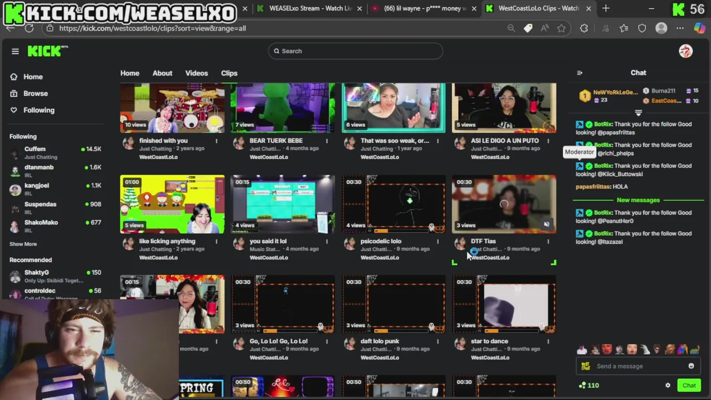Switch to the channel Home tab
The image size is (711, 400).
pos(129,73)
